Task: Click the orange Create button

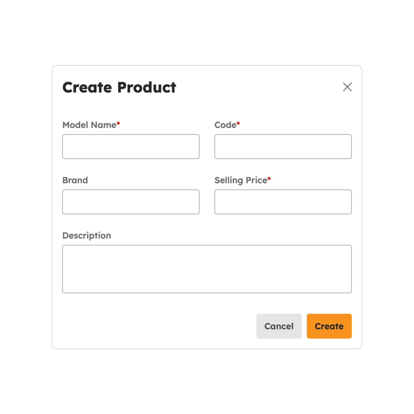Action: point(329,326)
